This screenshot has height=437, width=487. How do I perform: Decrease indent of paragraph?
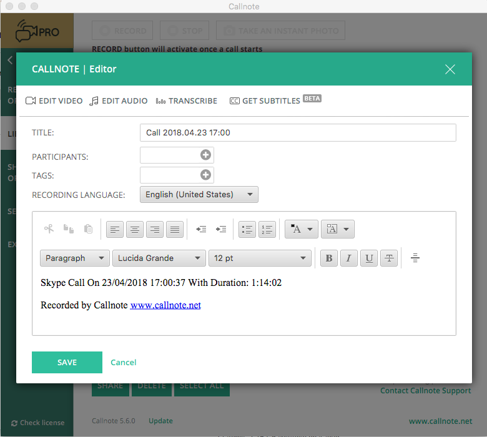[x=201, y=229]
